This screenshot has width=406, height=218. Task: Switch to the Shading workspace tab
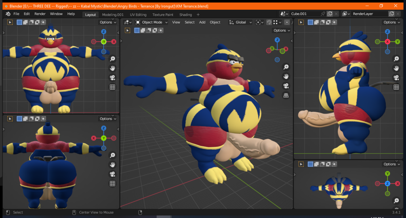tap(186, 15)
